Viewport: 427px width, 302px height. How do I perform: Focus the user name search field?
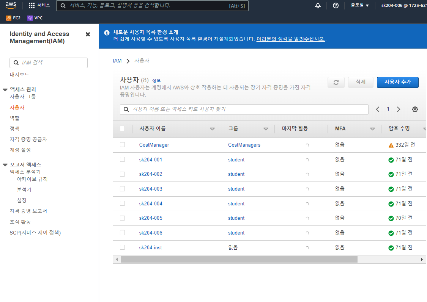pos(244,109)
